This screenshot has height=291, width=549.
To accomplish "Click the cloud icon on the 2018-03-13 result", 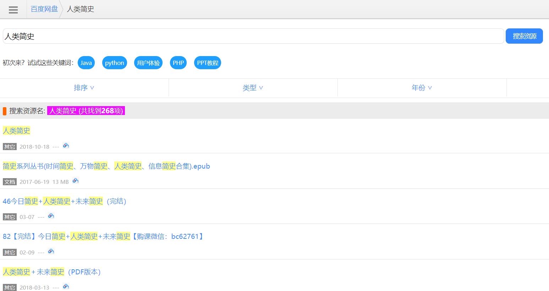I will pyautogui.click(x=66, y=286).
